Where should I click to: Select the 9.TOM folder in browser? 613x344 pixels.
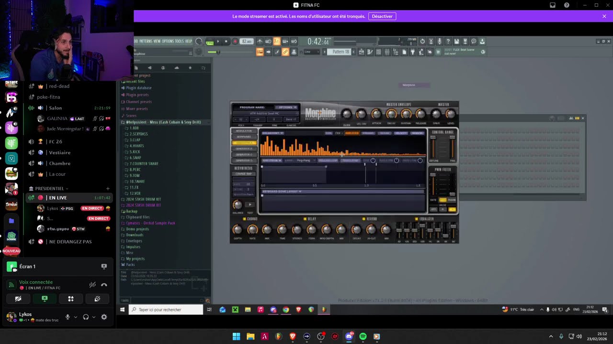tap(135, 175)
